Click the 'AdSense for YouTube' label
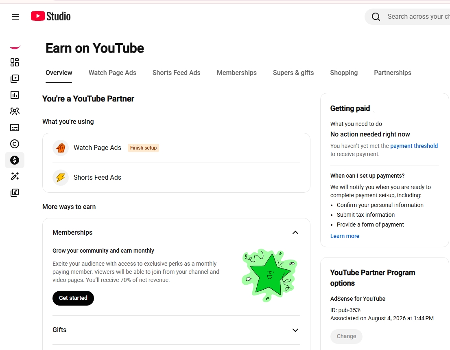 tap(358, 299)
